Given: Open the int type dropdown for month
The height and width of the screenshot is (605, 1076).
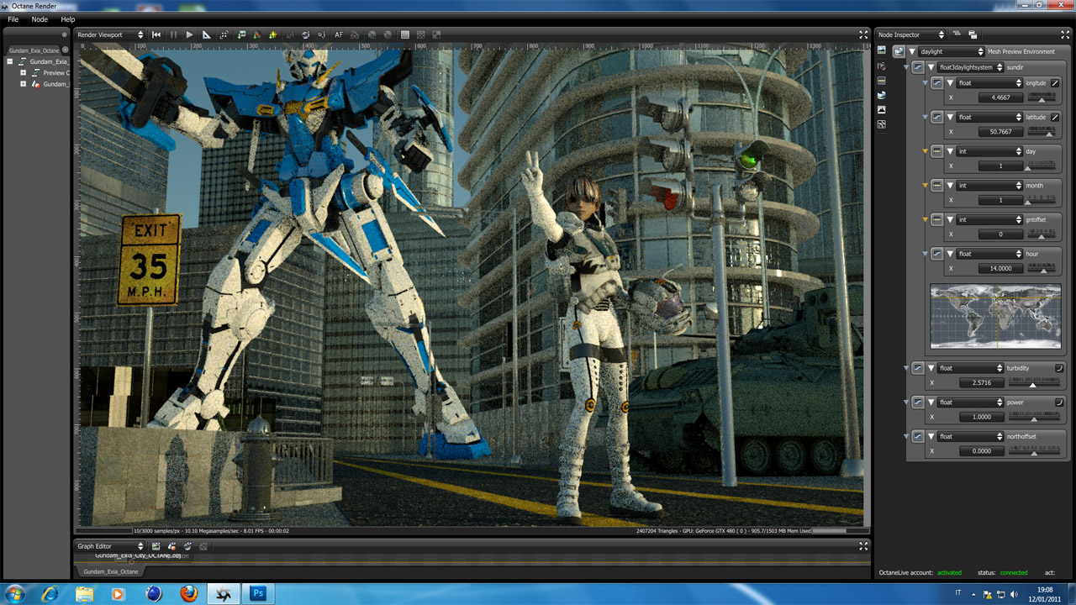Looking at the screenshot, I should coord(990,186).
